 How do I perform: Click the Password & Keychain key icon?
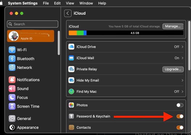71,116
